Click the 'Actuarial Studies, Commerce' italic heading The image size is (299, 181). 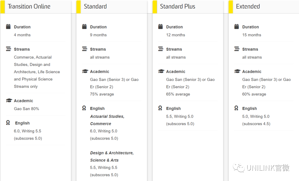click(x=107, y=120)
